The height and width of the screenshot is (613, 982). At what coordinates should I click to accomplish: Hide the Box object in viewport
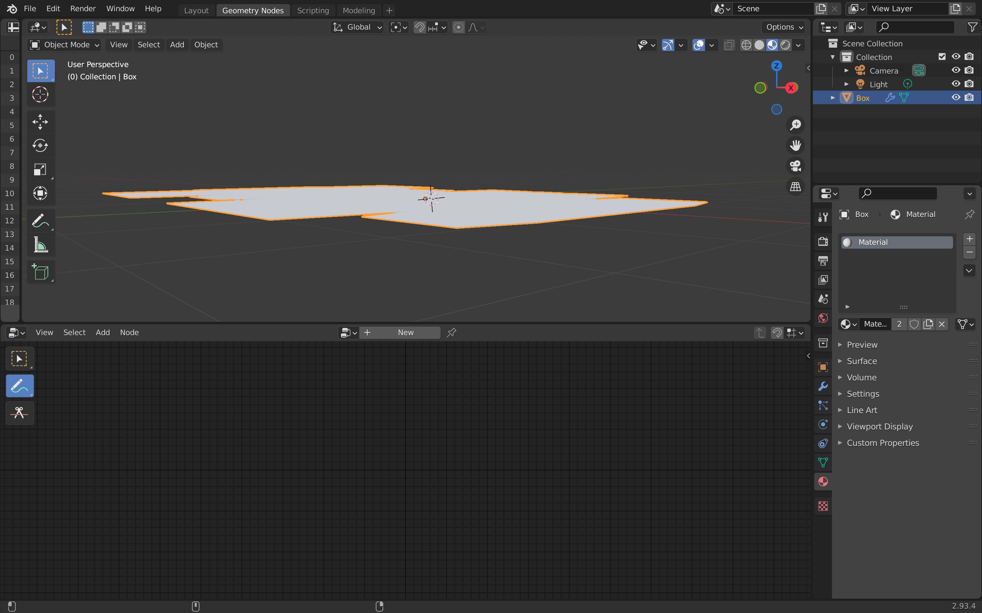click(956, 97)
